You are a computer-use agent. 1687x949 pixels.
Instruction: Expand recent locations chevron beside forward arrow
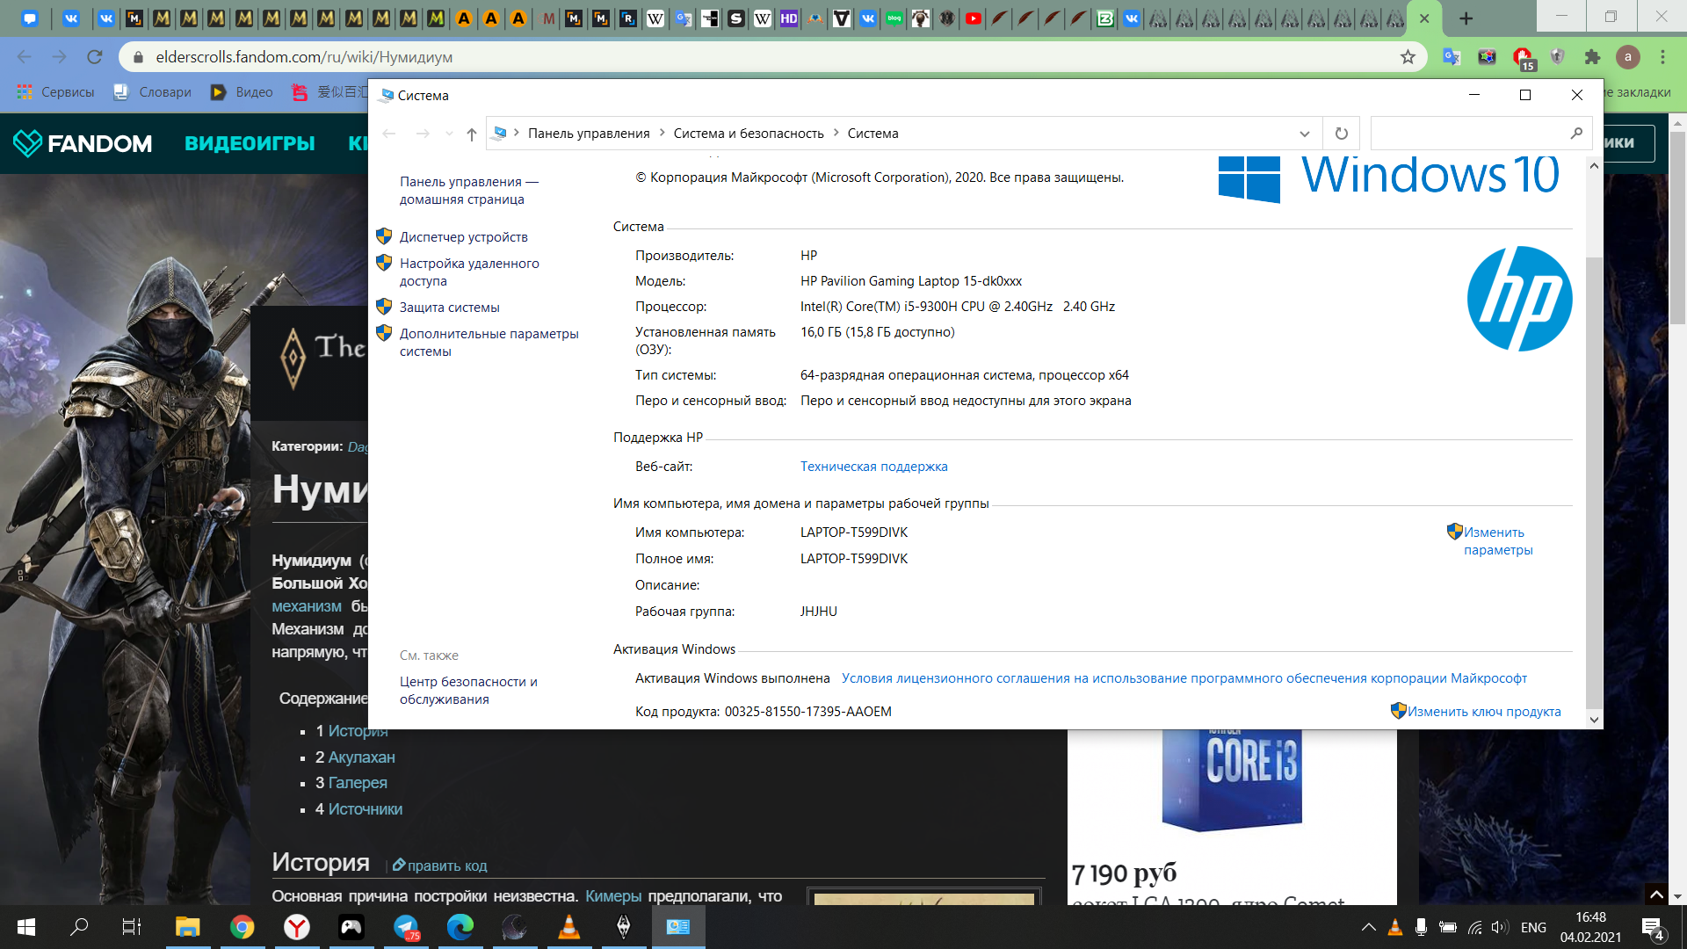449,134
